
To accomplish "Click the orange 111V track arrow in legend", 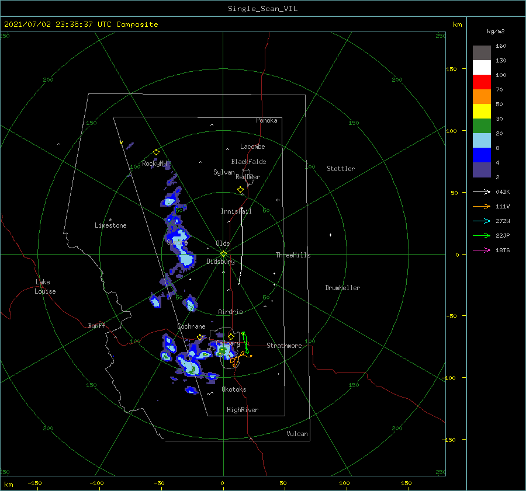I will point(482,207).
